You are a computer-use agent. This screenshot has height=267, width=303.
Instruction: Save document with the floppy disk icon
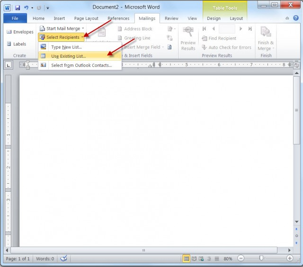point(18,8)
